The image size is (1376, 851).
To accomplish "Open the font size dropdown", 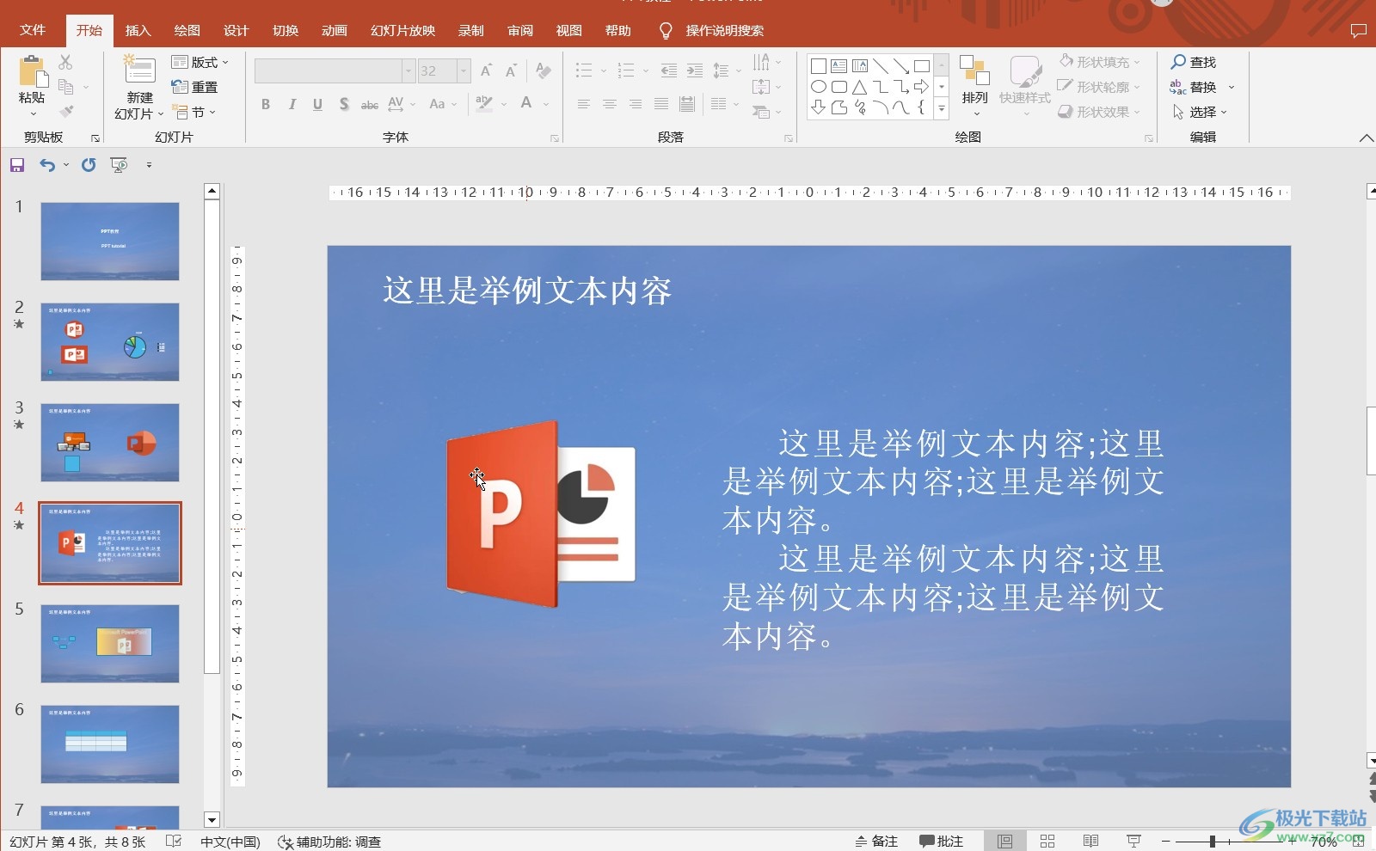I will (464, 70).
